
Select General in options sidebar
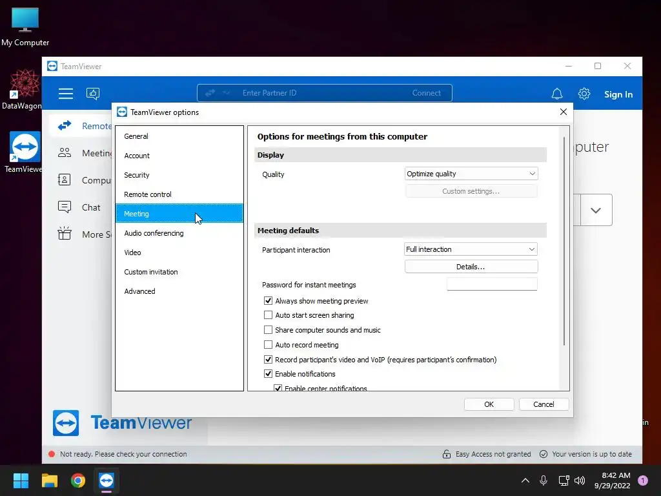(179, 136)
